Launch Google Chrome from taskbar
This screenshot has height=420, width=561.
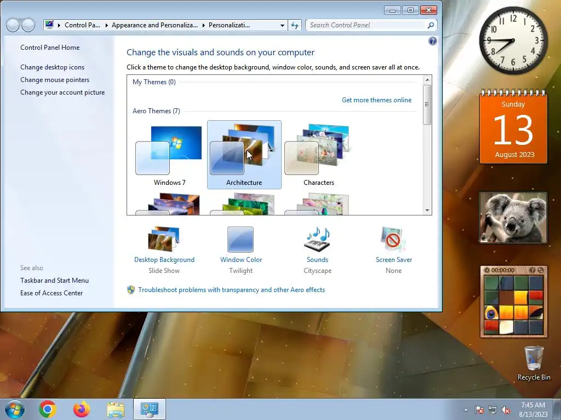[48, 409]
